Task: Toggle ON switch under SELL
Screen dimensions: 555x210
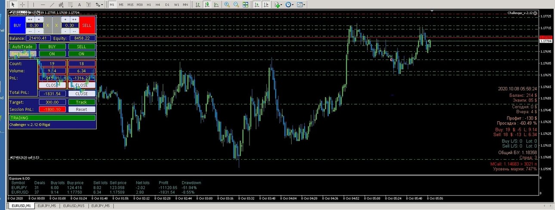Action: point(81,54)
